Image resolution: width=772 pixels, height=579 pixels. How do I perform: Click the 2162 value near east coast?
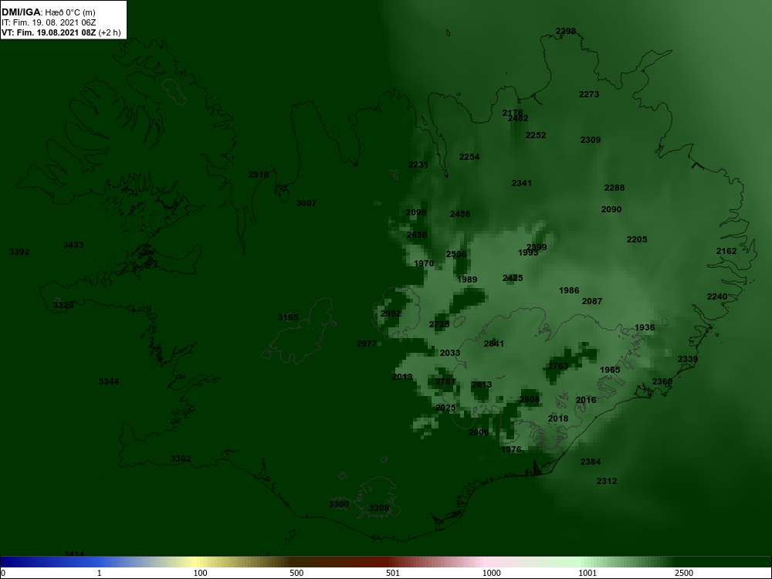coord(726,251)
